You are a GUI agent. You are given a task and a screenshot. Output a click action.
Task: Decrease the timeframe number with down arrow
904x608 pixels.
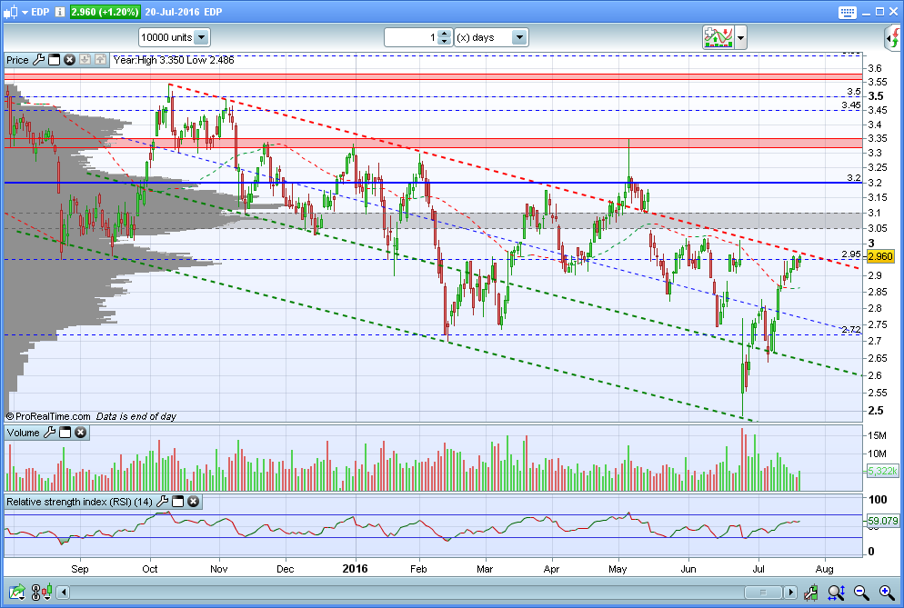[444, 42]
